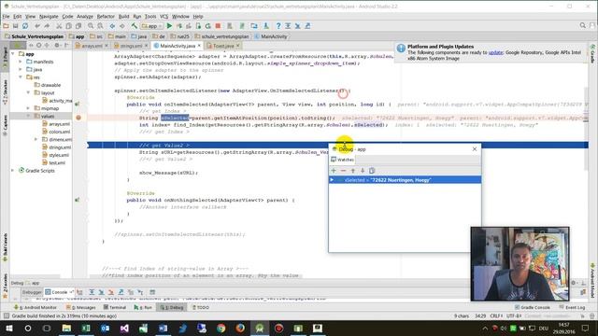Switch to the Debugger tab
The image size is (598, 336).
32,292
